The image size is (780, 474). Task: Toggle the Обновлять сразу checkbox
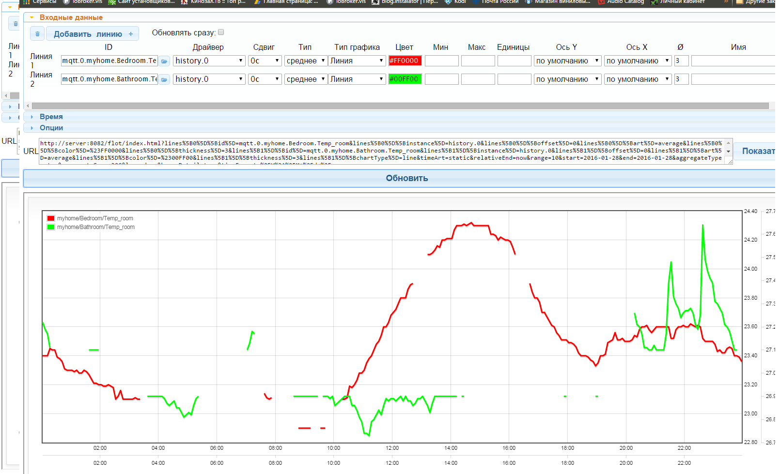(221, 32)
